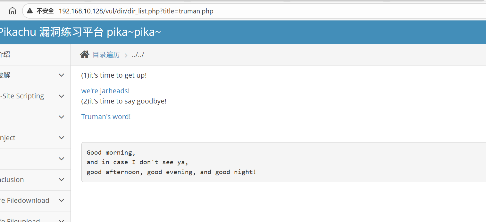Viewport: 486px width, 222px height.
Task: Toggle the Filedownload chevron arrow
Action: point(62,200)
